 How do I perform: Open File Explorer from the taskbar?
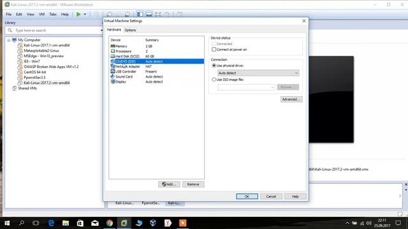pos(66,223)
